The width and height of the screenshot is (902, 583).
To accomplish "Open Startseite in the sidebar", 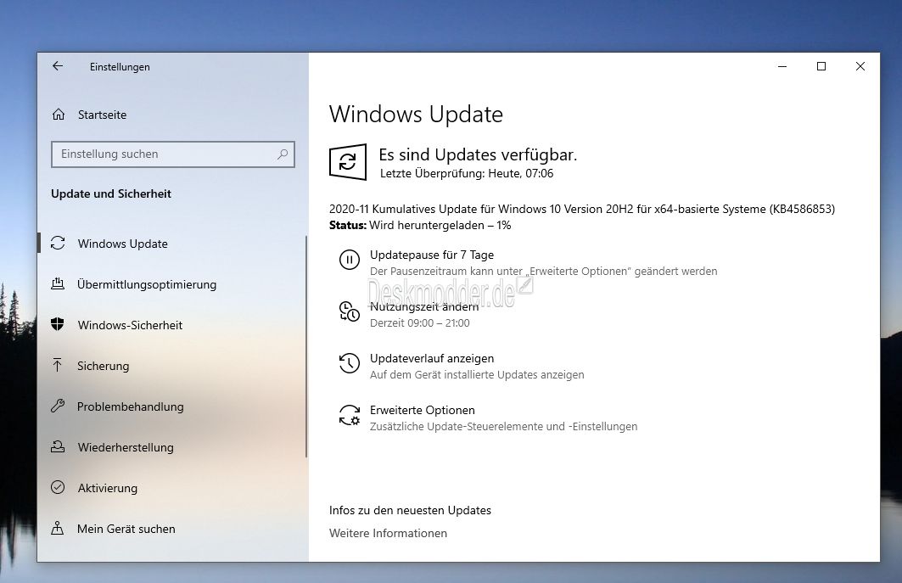I will coord(172,115).
